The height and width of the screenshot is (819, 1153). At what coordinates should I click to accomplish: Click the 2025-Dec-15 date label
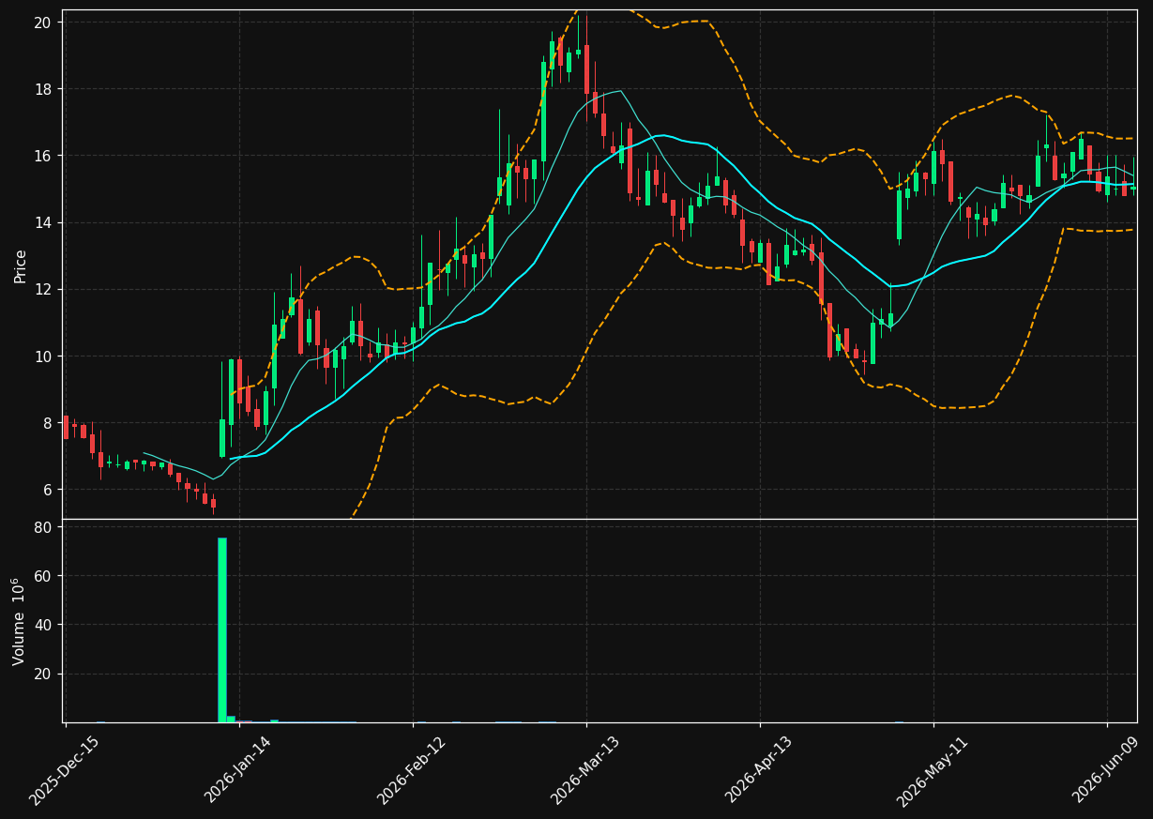point(64,771)
